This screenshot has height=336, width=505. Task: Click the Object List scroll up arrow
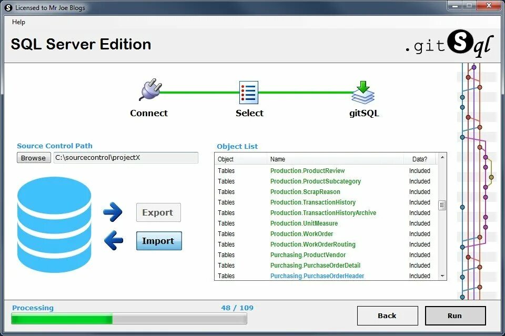(442, 157)
